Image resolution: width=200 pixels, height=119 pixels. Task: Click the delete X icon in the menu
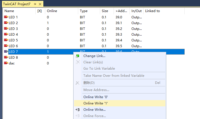pyautogui.click(x=77, y=83)
